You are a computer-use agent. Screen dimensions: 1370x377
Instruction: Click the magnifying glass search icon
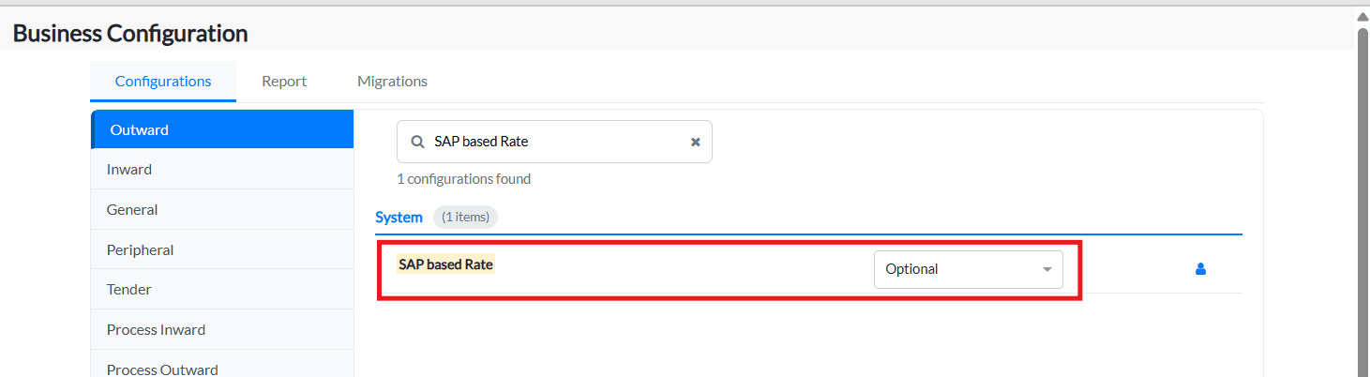pos(417,142)
